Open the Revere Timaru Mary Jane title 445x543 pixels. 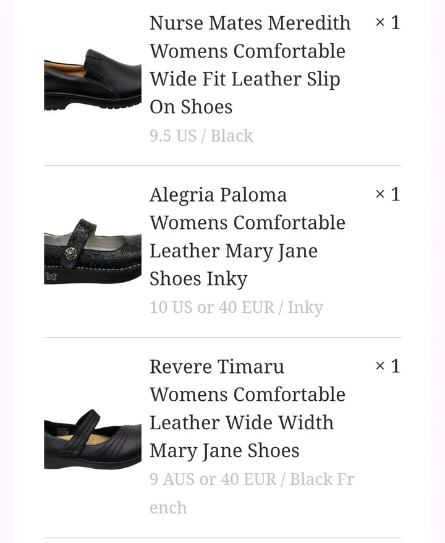247,408
